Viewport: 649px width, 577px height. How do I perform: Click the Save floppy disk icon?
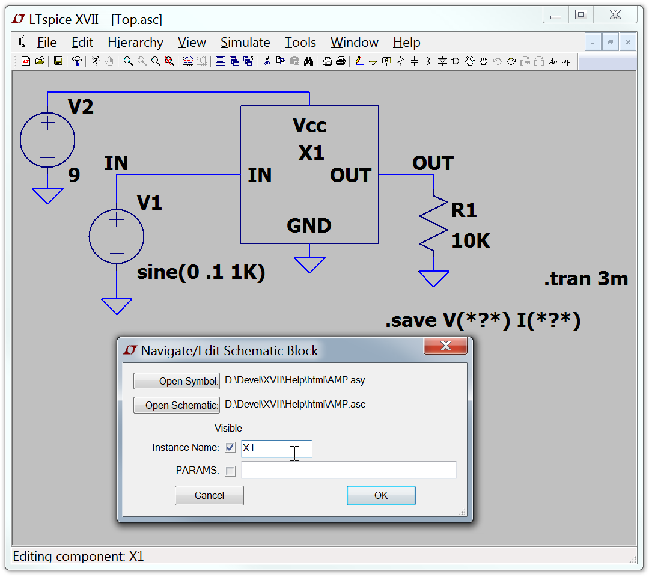[x=58, y=61]
